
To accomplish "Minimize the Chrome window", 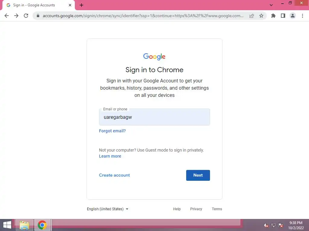I will [282, 3].
